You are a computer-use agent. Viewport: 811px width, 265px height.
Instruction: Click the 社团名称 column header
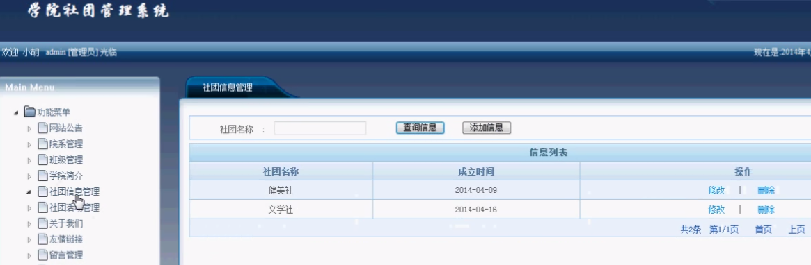[x=281, y=171]
